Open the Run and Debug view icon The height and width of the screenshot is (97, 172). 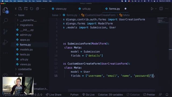pos(5,42)
